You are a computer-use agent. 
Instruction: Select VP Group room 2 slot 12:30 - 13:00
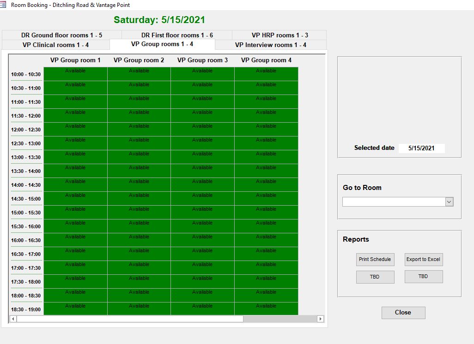tap(139, 143)
